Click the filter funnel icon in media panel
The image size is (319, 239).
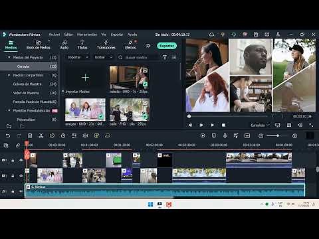click(165, 57)
